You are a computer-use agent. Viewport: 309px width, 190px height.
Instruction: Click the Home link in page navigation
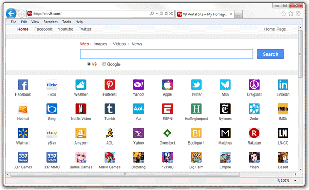23,29
